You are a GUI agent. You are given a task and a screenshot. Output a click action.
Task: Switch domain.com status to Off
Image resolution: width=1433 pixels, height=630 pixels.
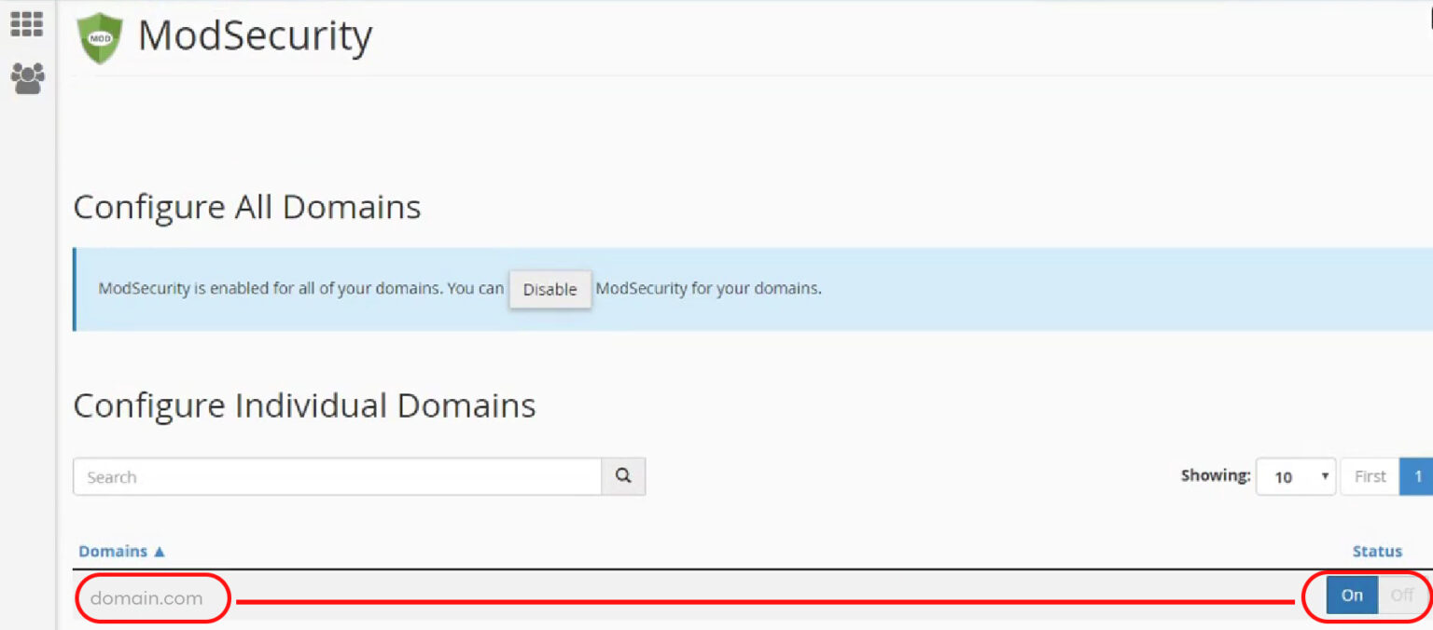pyautogui.click(x=1402, y=595)
